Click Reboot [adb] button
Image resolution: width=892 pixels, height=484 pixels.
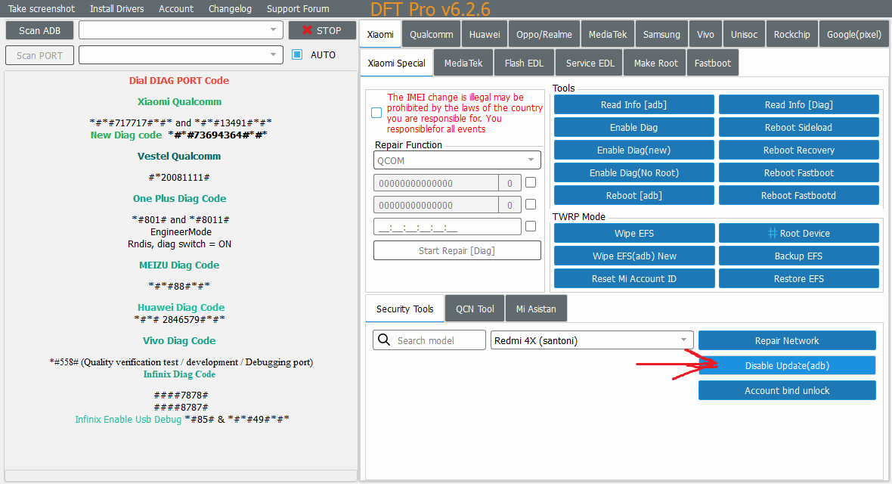(633, 195)
